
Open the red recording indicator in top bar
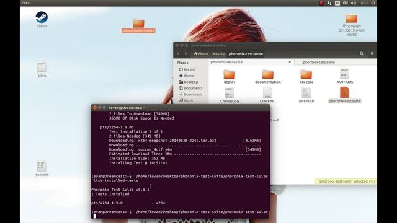(x=321, y=3)
